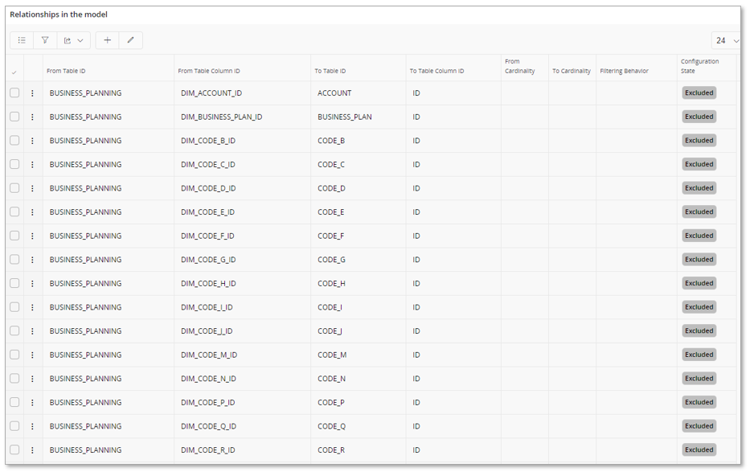The image size is (750, 472).
Task: Click the Excluded badge for CODE_Q row
Action: 699,426
